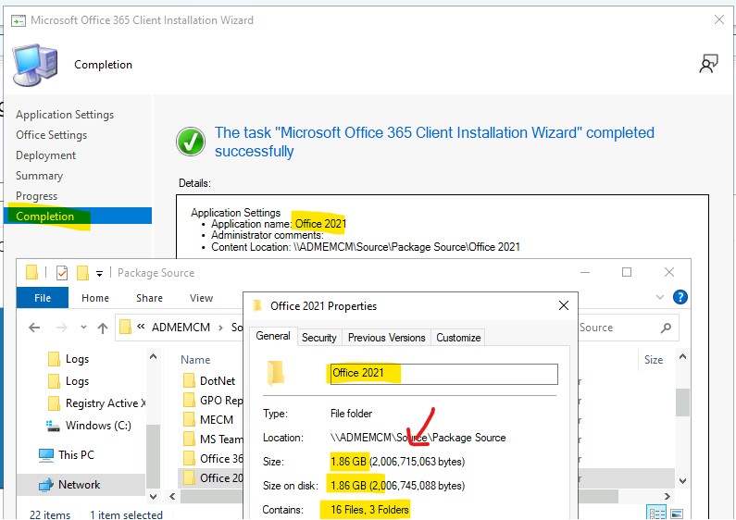Select the MS Team folder
Image resolution: width=736 pixels, height=520 pixels.
[213, 440]
